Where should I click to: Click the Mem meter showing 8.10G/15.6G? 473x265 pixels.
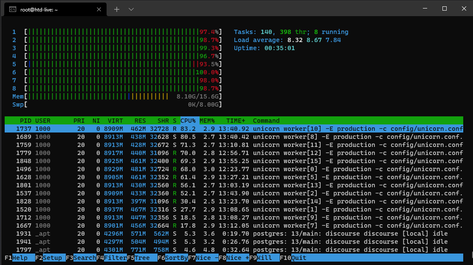click(x=117, y=96)
